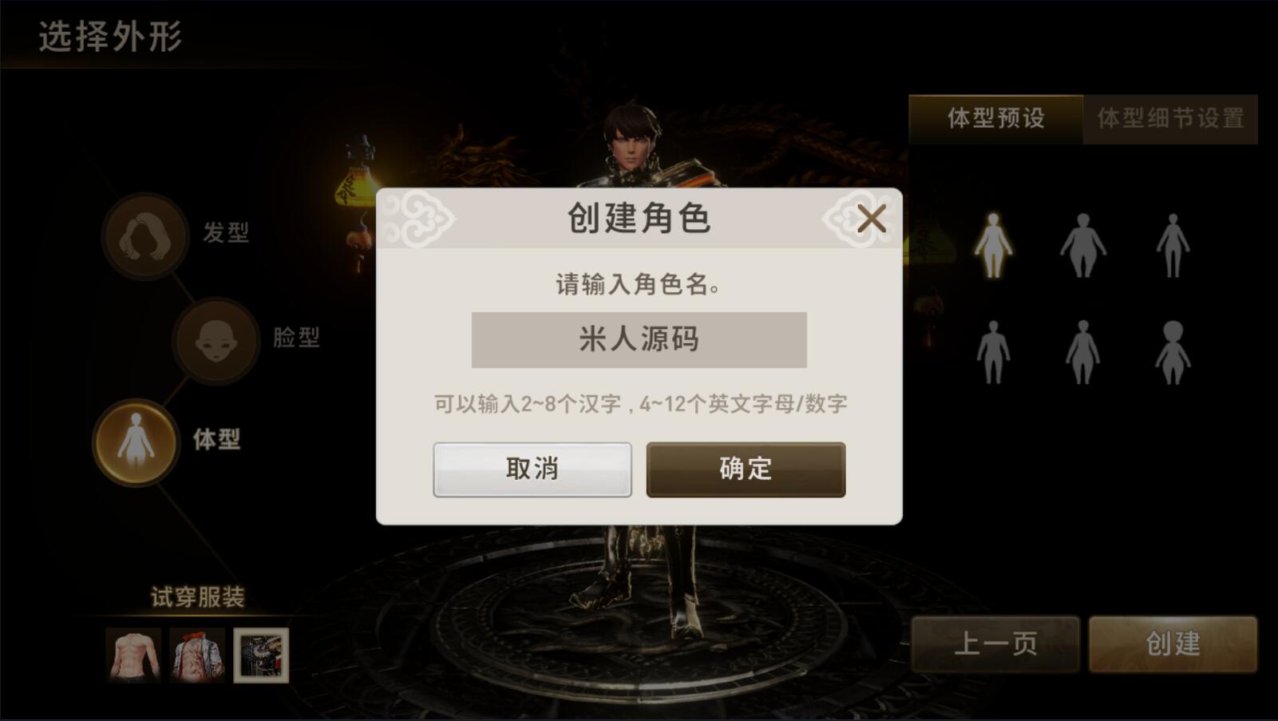
Task: Choose the heavyset body preset silhouette
Action: [x=1082, y=245]
